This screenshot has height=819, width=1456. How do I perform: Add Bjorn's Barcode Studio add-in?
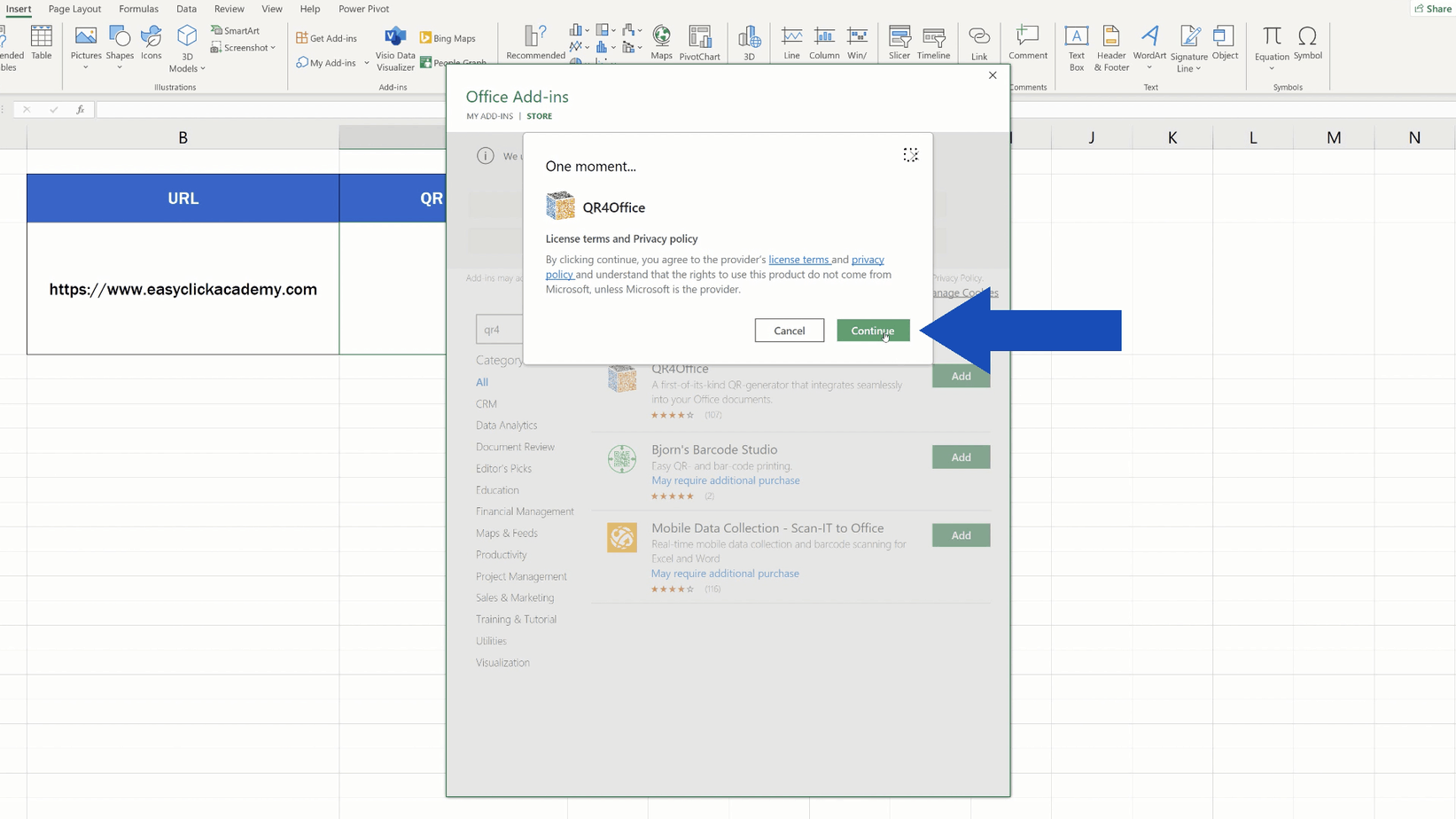(x=961, y=456)
